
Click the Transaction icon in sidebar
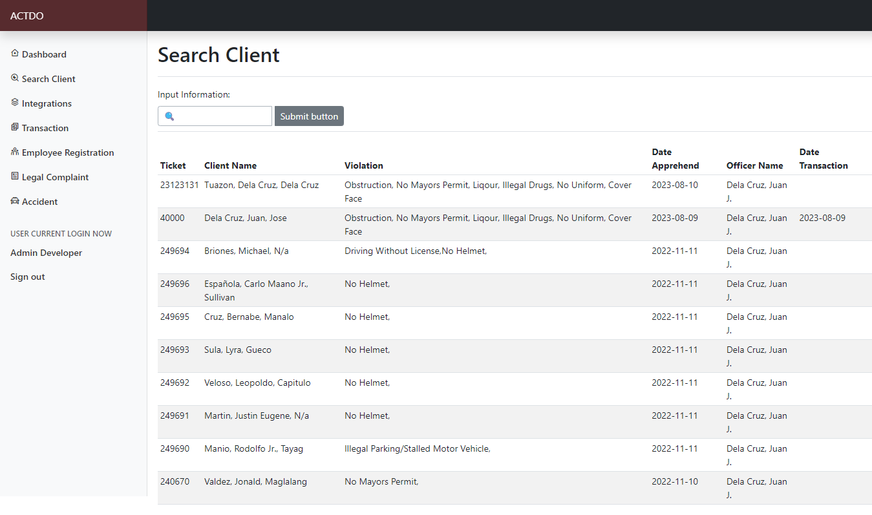pyautogui.click(x=15, y=127)
